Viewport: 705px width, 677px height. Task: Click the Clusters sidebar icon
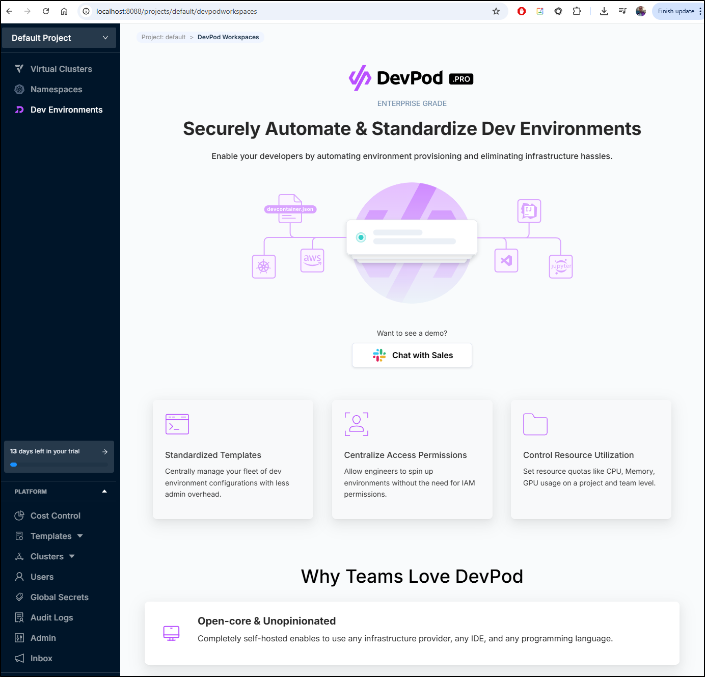coord(19,556)
